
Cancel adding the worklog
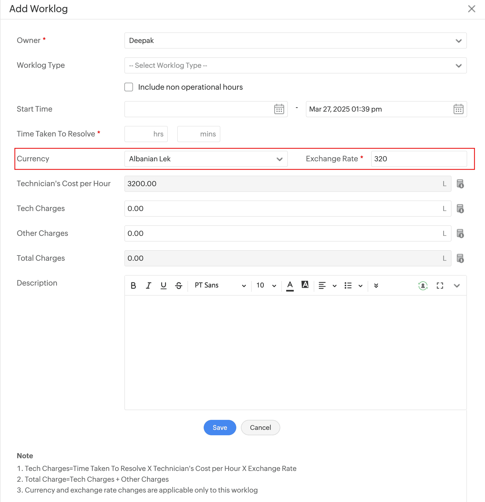click(260, 427)
